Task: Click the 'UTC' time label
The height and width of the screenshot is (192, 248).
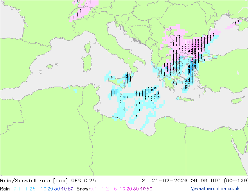Action: pyautogui.click(x=216, y=181)
